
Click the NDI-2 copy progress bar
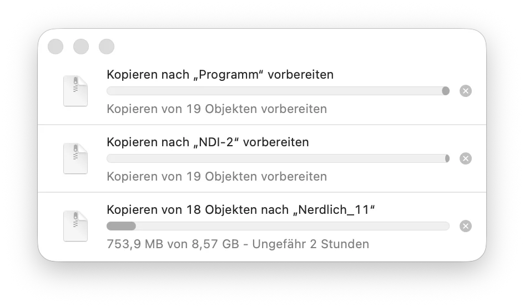click(278, 158)
